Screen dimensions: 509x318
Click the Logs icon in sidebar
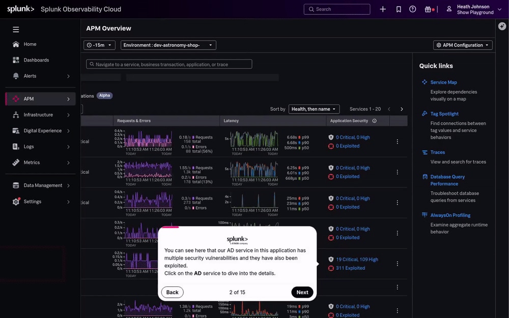16,147
